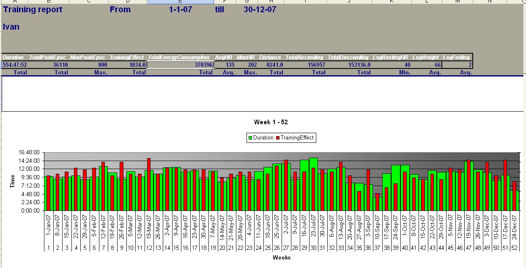The image size is (526, 268).
Task: Click the "Max." label under MaxPeakEpoc
Action: pos(101,73)
